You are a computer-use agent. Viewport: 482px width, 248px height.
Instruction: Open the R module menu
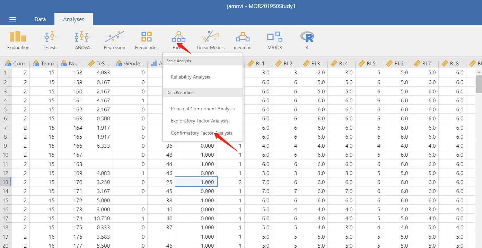tap(307, 40)
